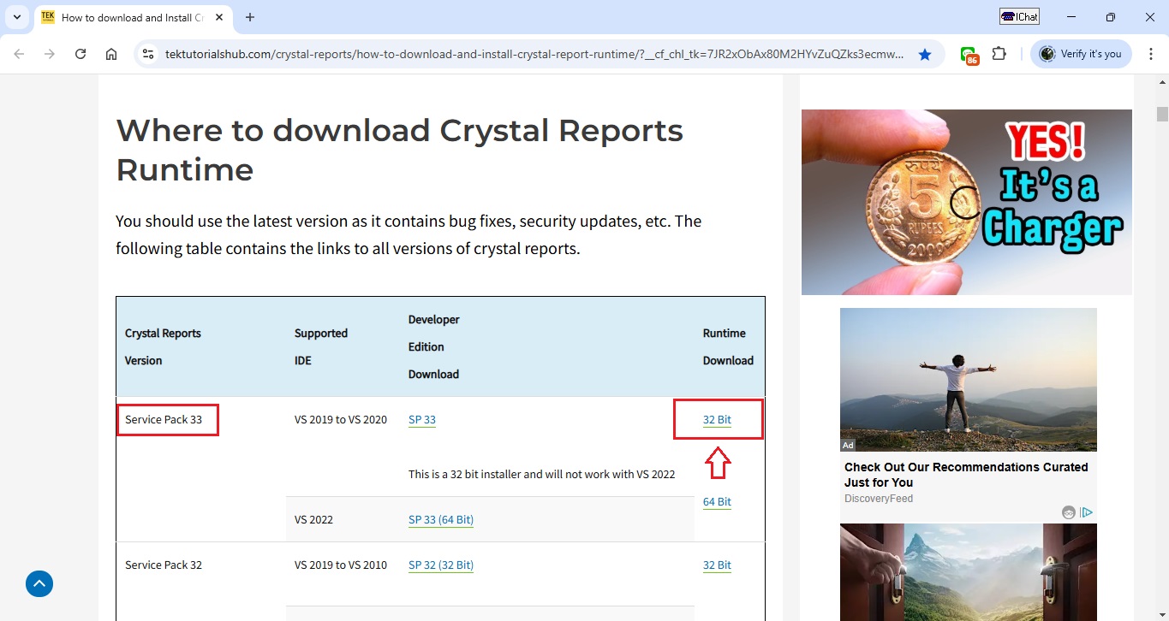Open a new browser tab

(250, 17)
